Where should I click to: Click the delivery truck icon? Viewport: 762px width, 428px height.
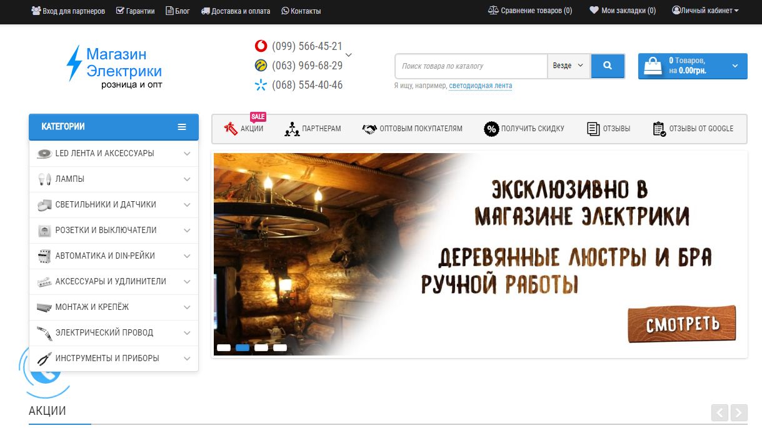206,11
